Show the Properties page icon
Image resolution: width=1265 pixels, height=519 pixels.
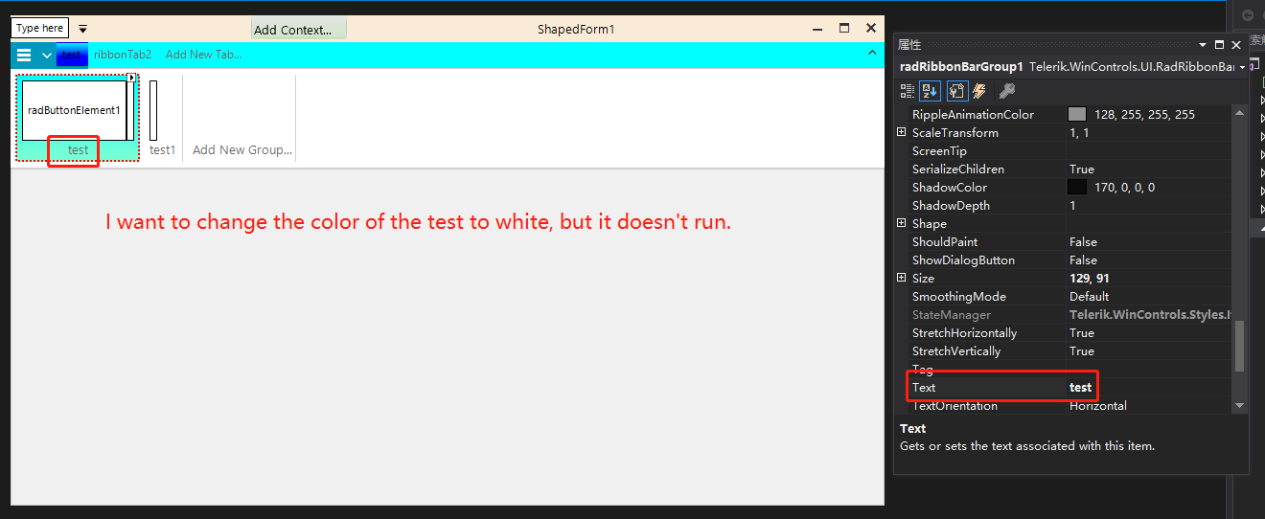[x=956, y=91]
